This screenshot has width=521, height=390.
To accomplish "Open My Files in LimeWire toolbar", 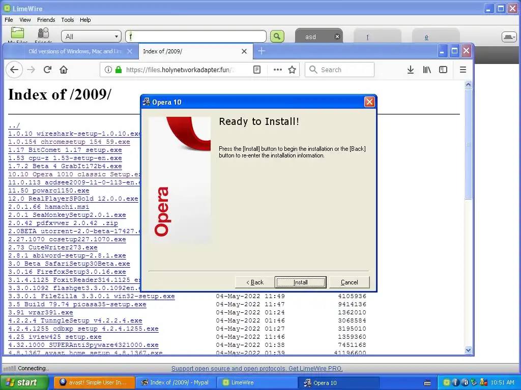I will click(17, 35).
